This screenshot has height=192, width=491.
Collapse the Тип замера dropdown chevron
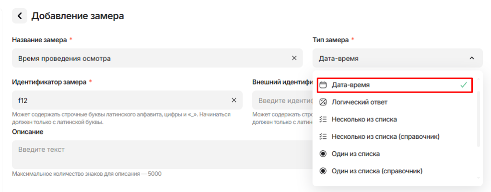coord(472,58)
